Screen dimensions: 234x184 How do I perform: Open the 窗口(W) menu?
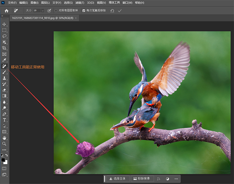click(127, 3)
